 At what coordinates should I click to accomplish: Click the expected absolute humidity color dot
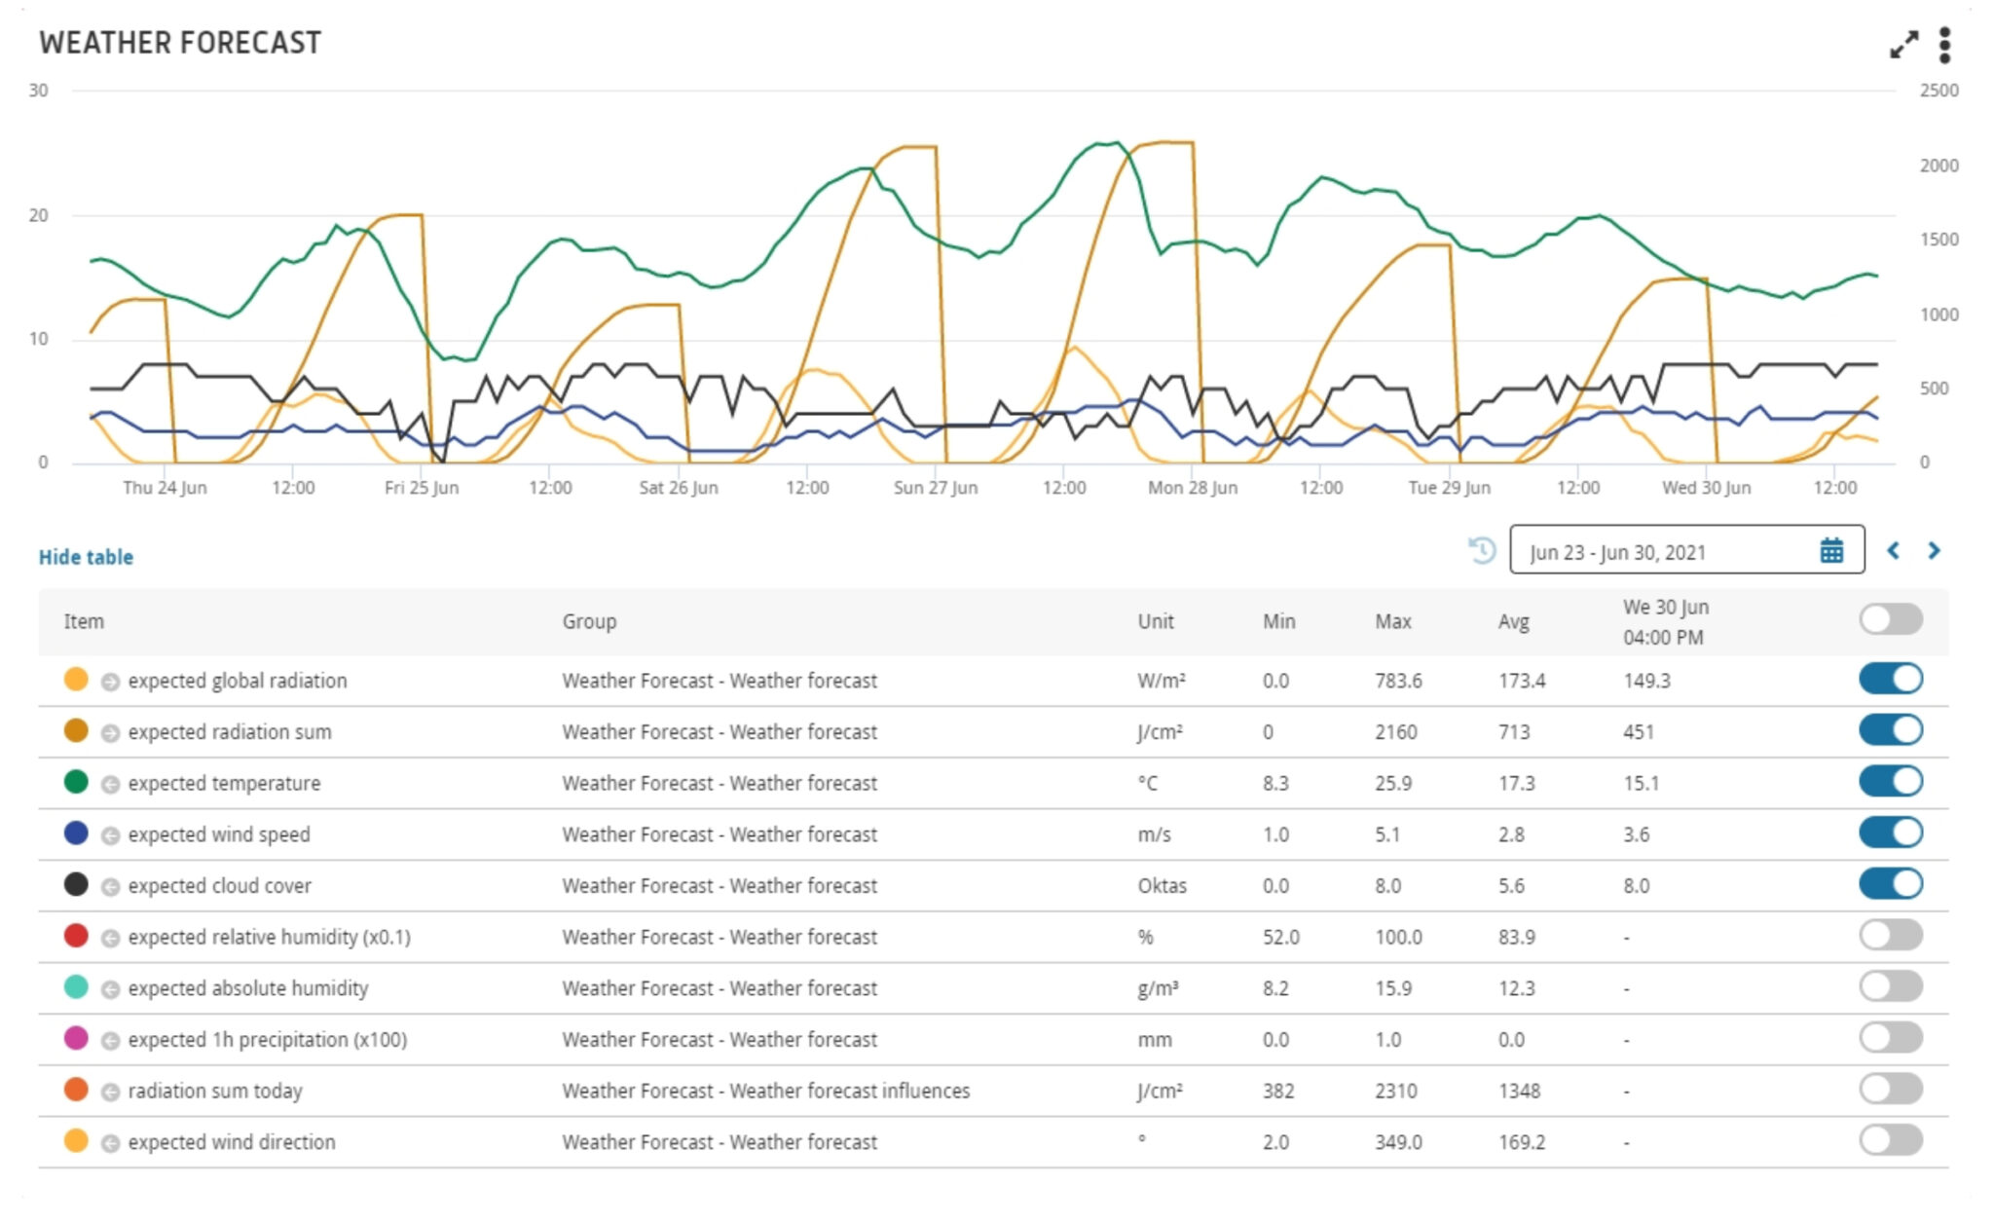click(x=76, y=987)
